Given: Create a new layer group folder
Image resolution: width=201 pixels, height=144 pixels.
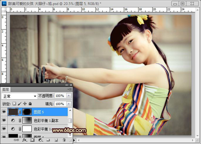Looking at the screenshot, I should 48,140.
